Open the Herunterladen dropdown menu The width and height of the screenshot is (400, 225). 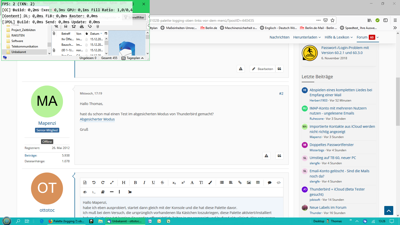pyautogui.click(x=307, y=37)
